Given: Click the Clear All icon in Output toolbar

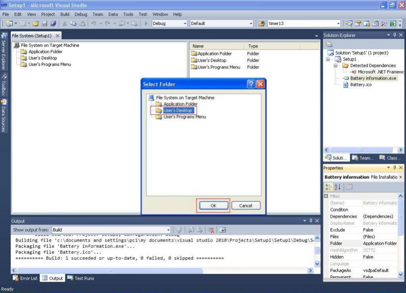Looking at the screenshot, I should [x=212, y=230].
